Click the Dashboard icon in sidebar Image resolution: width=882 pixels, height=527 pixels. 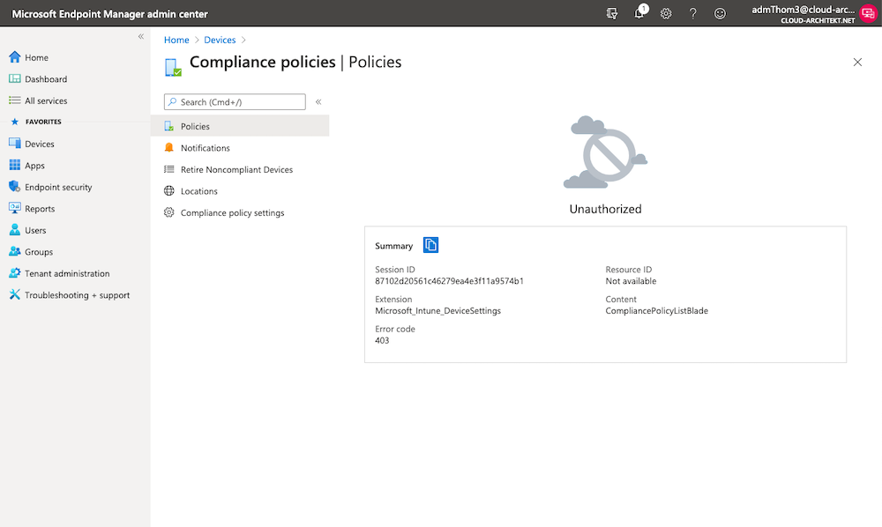point(15,78)
